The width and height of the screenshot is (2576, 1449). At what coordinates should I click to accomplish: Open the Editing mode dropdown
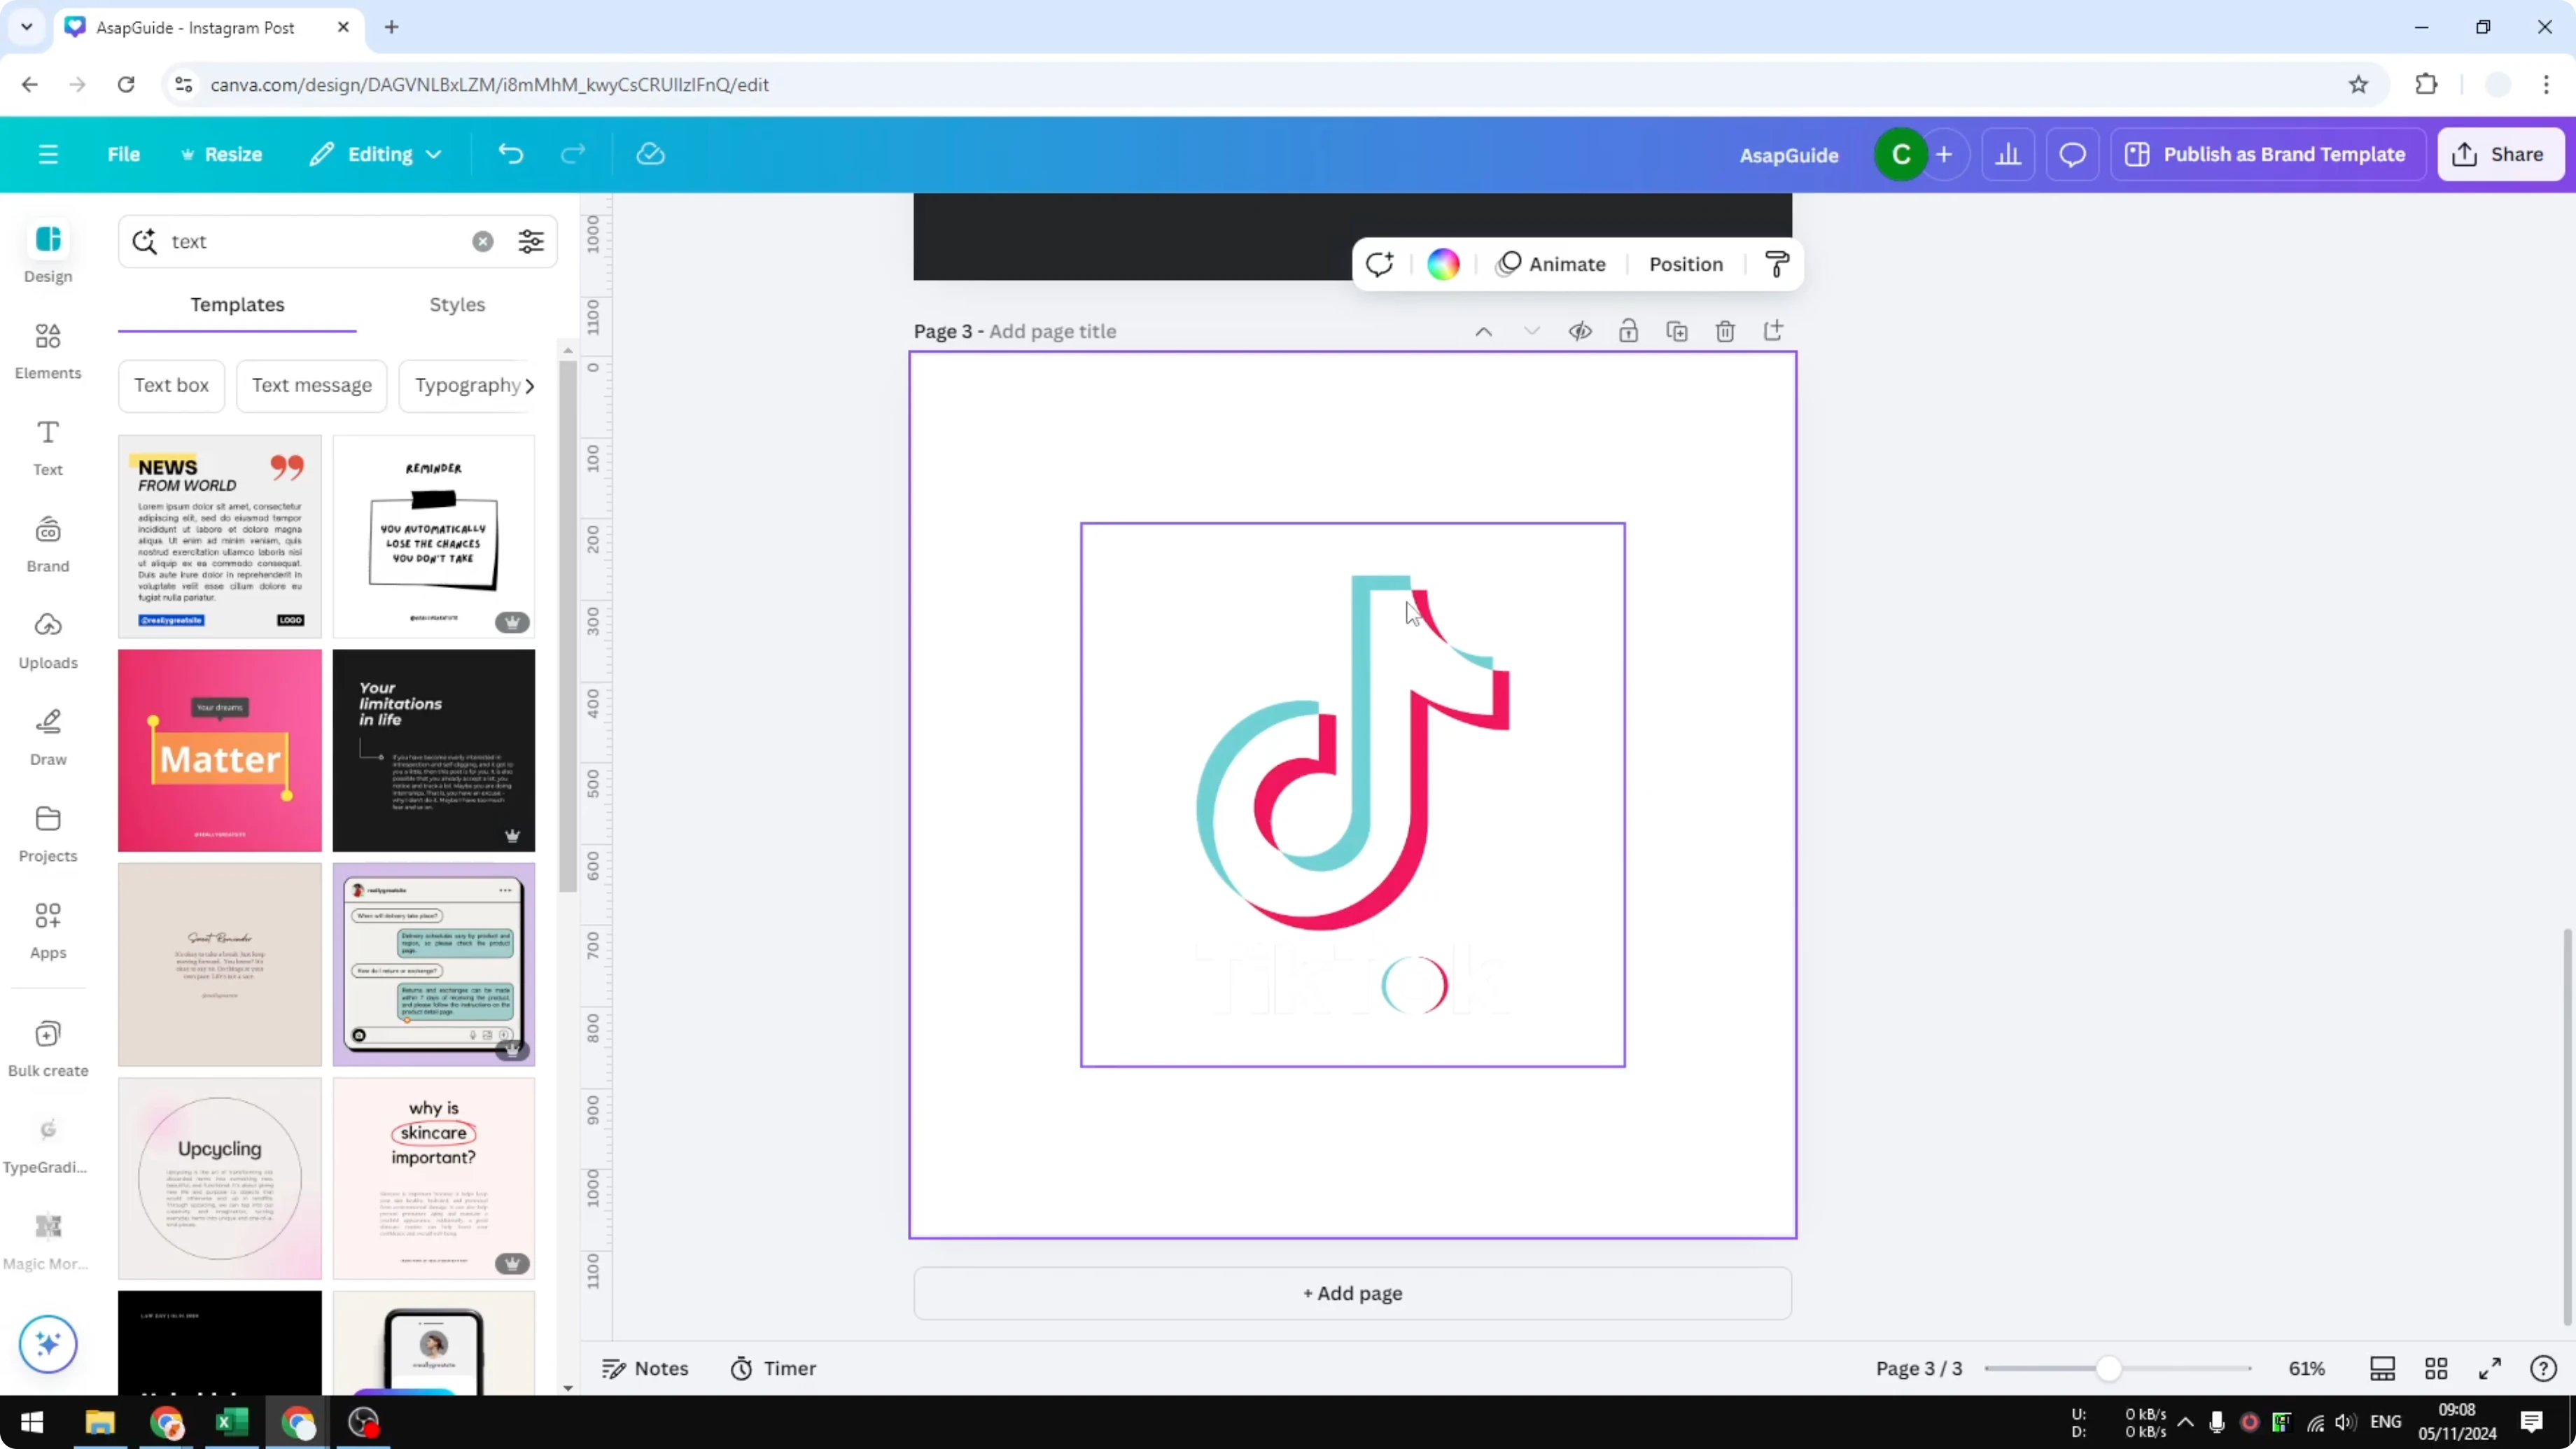pos(376,153)
